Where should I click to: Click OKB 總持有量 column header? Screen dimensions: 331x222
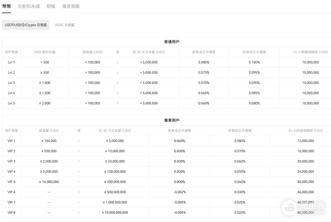tap(45, 52)
